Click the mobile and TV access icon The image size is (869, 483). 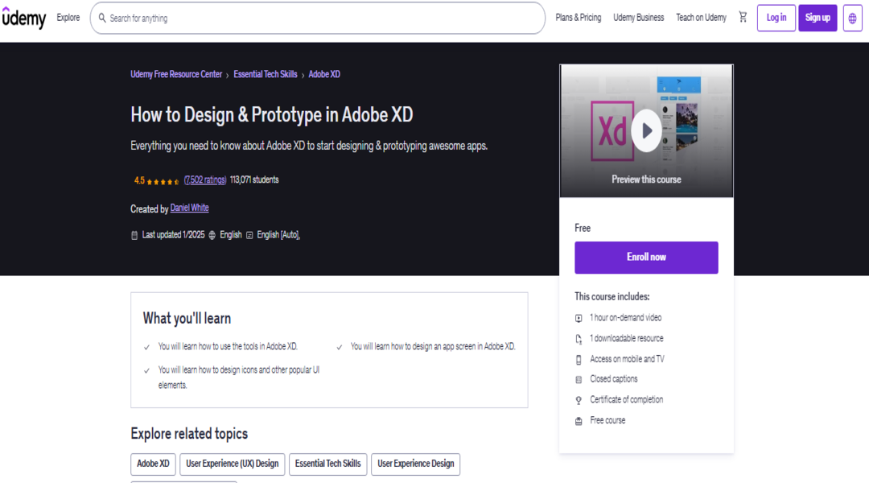[579, 359]
